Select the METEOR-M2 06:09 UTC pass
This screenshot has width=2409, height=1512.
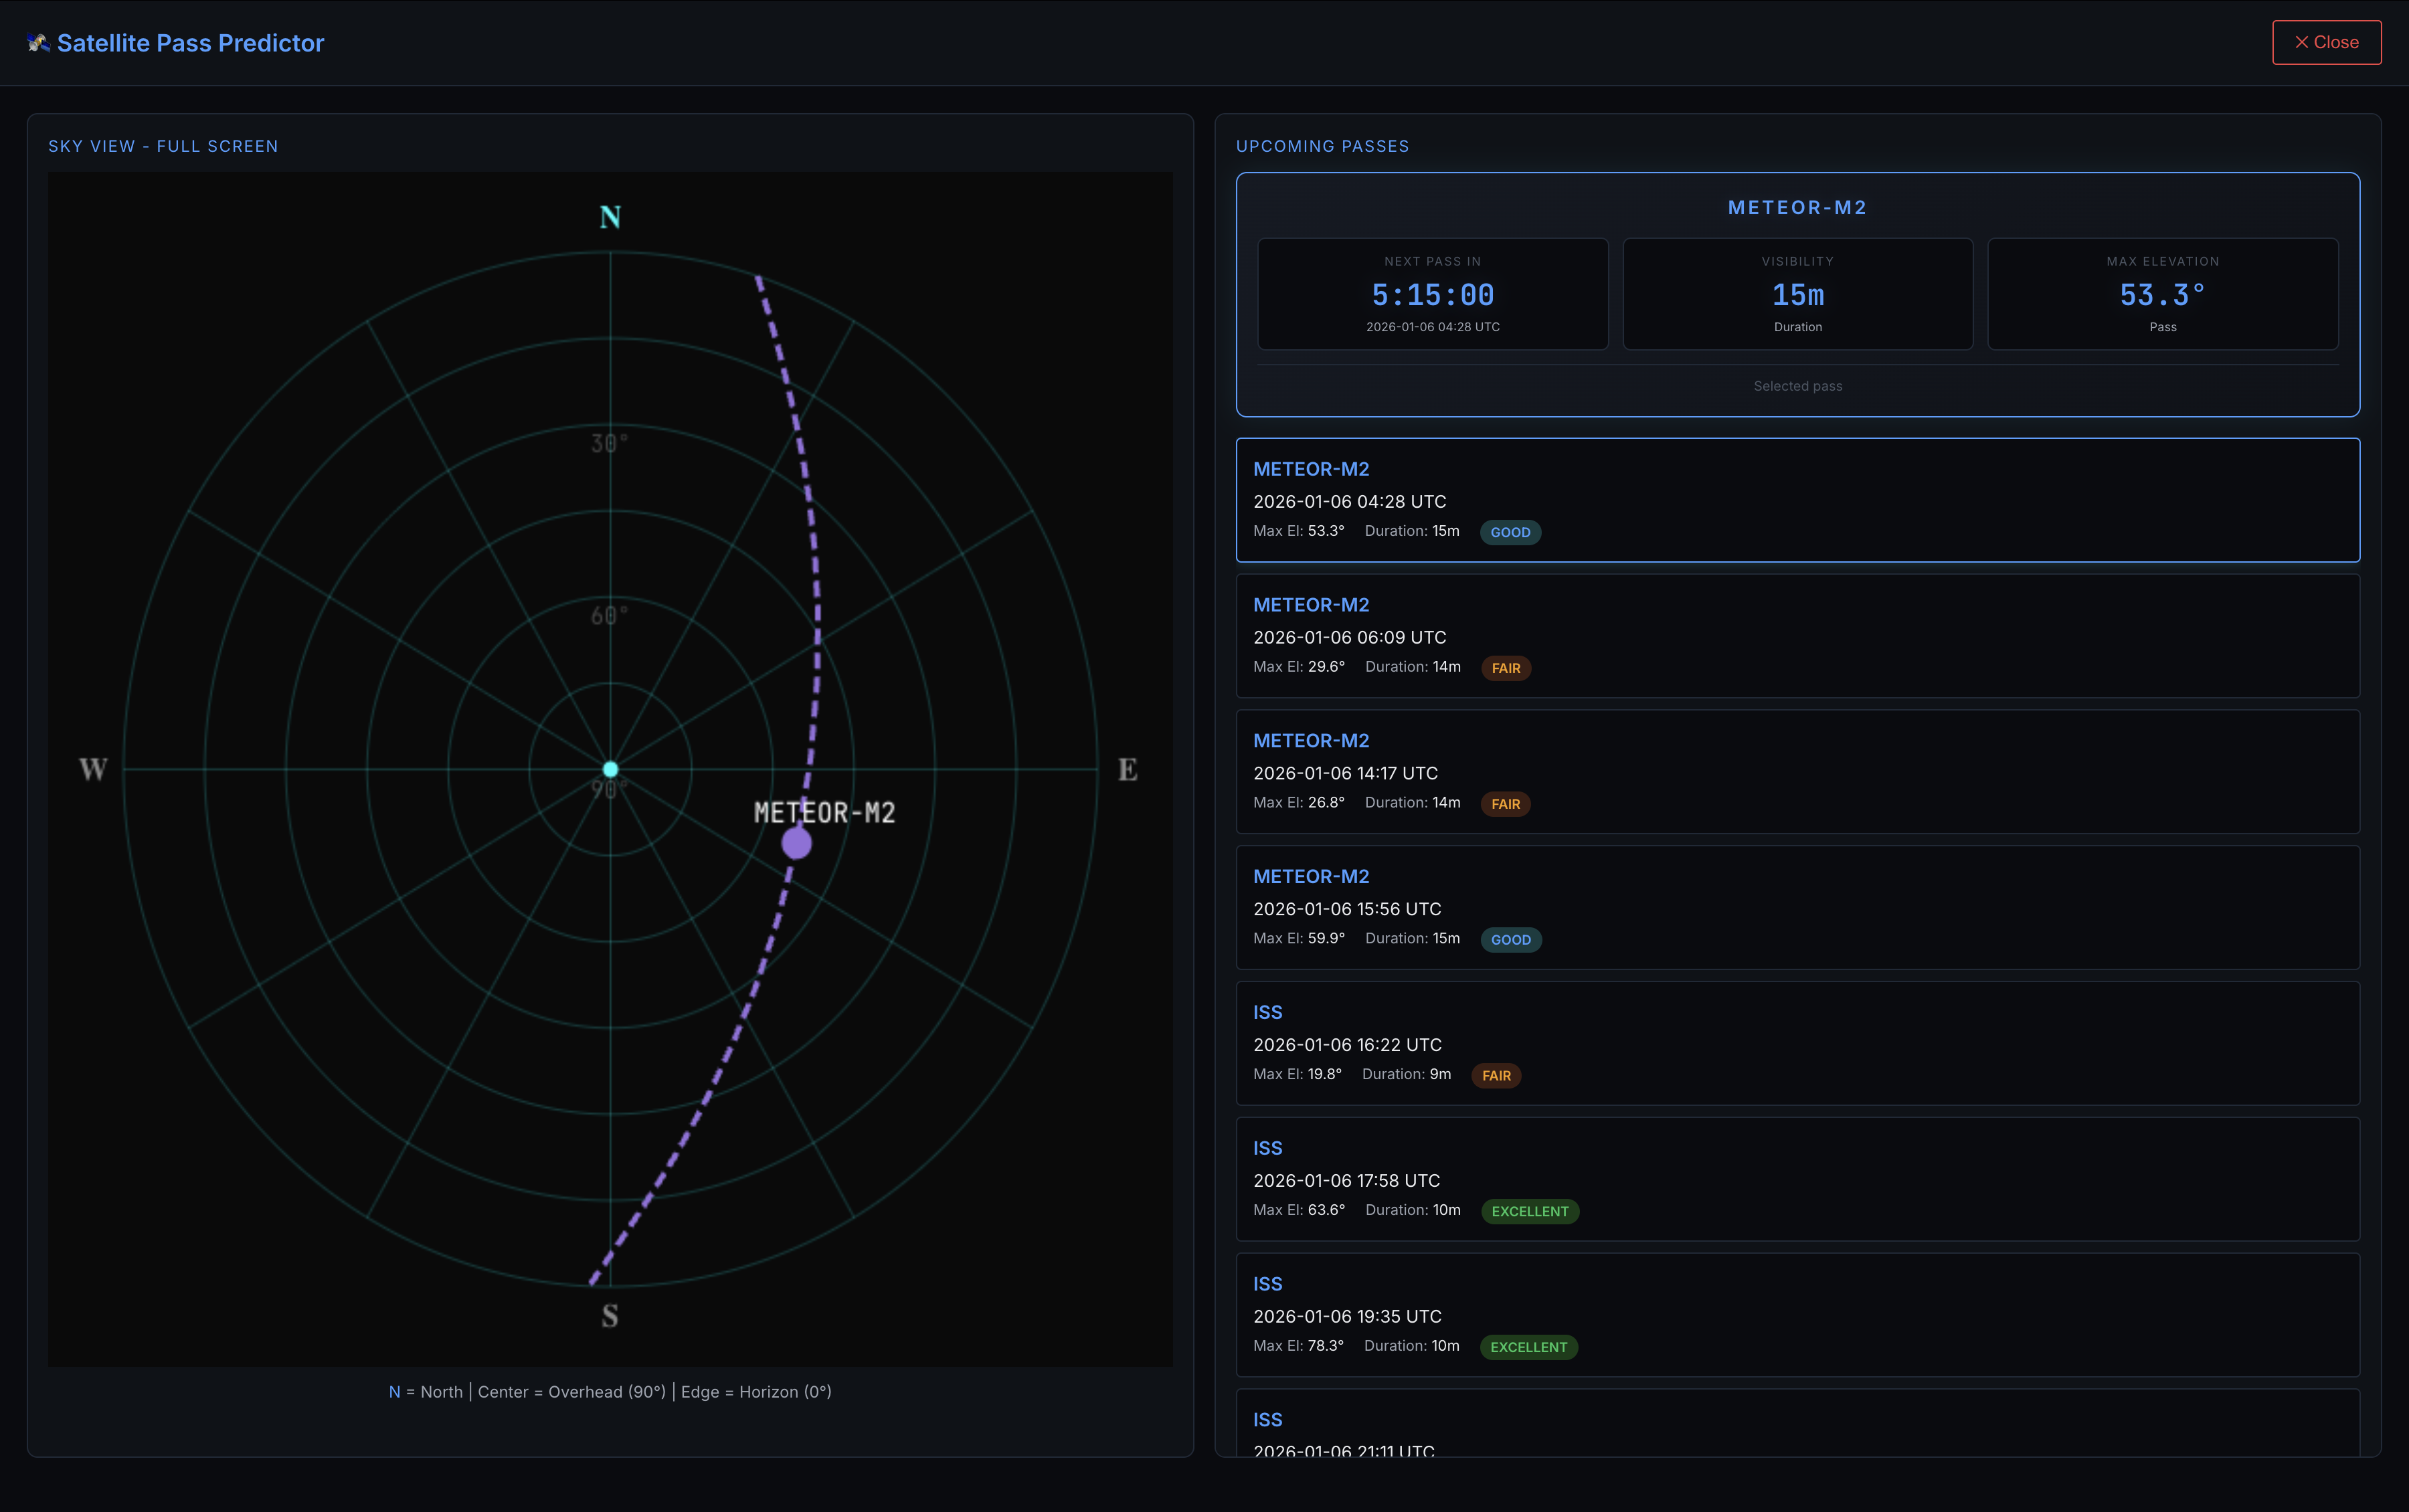coord(1797,636)
